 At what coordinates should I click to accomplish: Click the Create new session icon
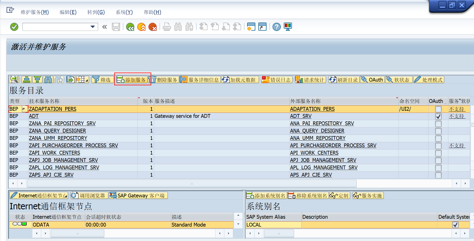(251, 27)
